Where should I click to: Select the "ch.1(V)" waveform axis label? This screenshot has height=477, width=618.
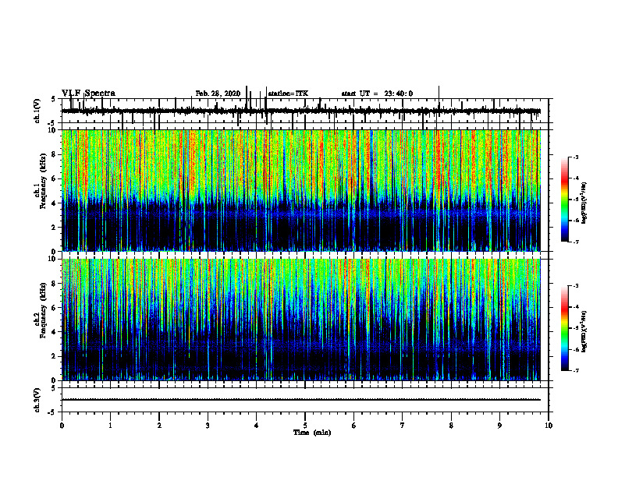tap(37, 111)
